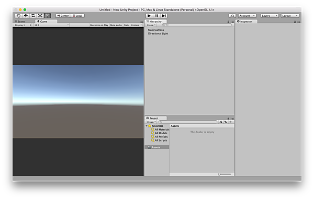
Task: Open the Display 1 dropdown
Action: (23, 25)
